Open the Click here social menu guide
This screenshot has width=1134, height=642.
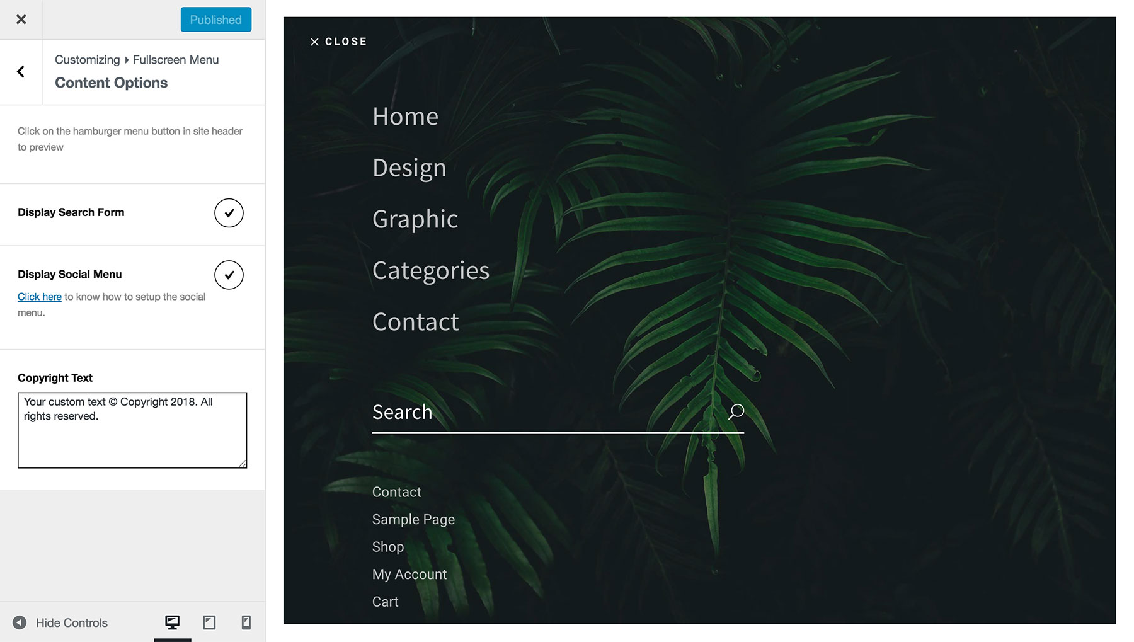coord(39,296)
